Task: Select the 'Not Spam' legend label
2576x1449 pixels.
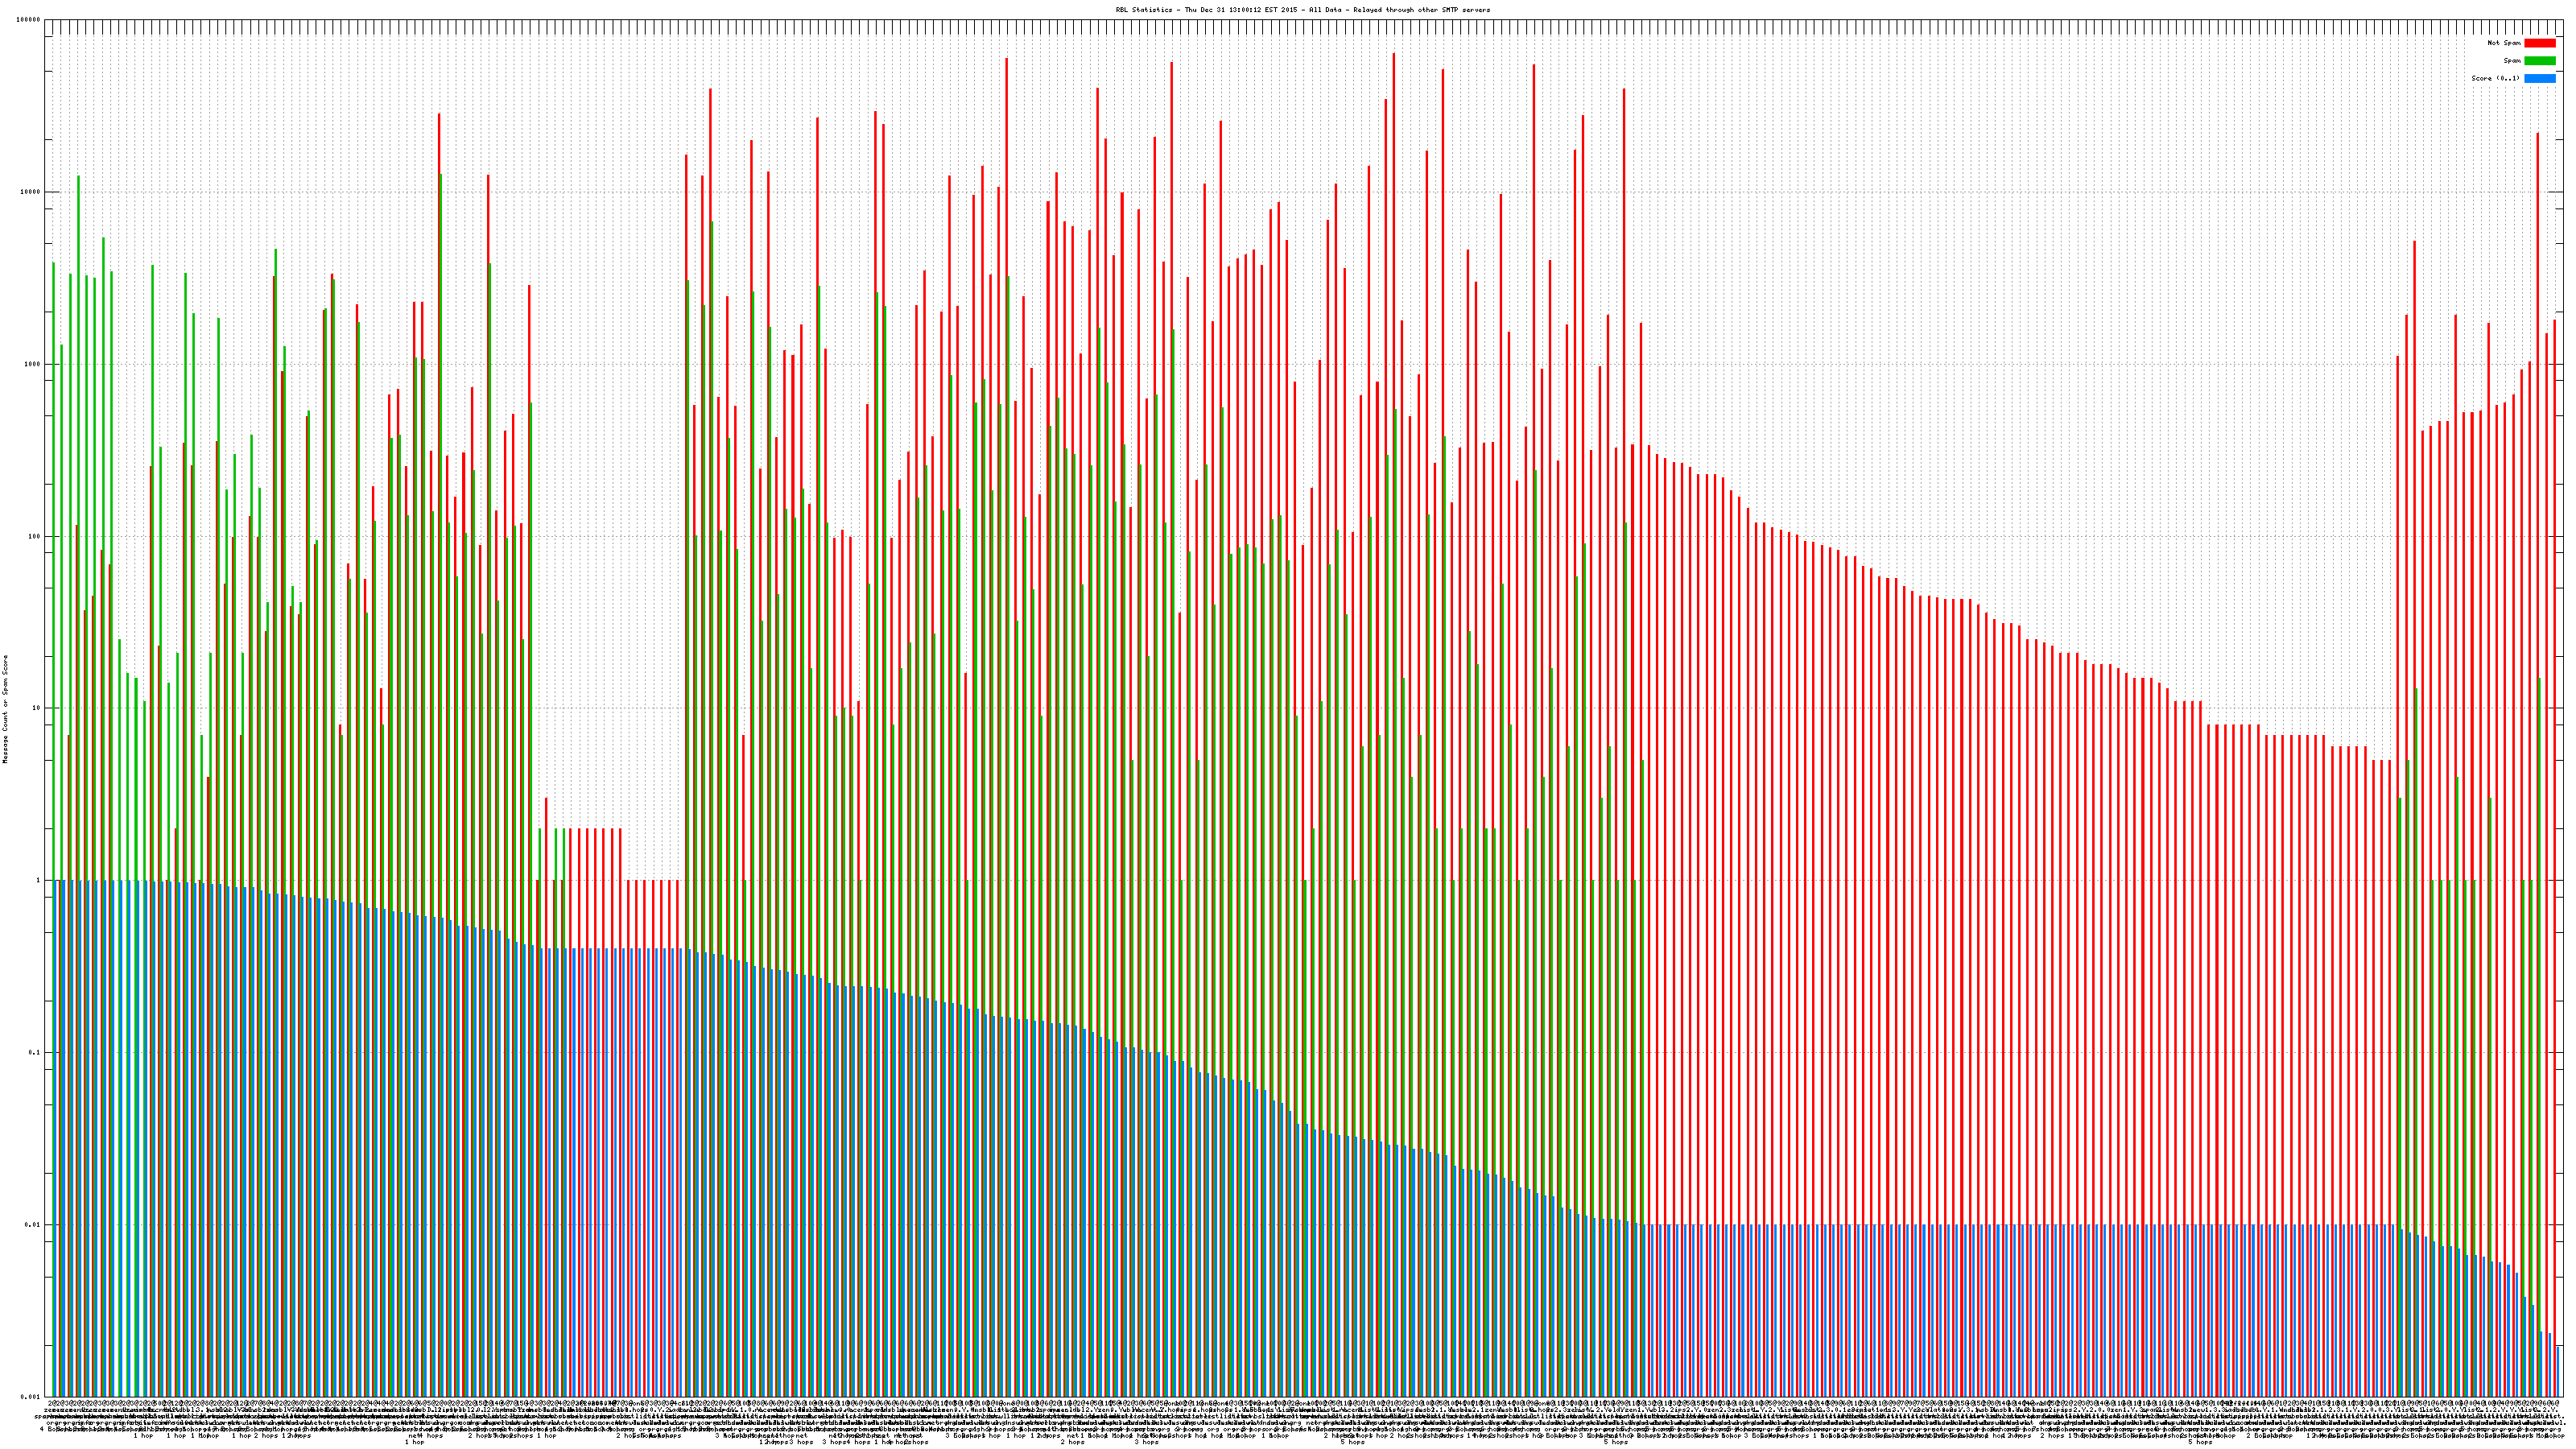Action: 2504,43
